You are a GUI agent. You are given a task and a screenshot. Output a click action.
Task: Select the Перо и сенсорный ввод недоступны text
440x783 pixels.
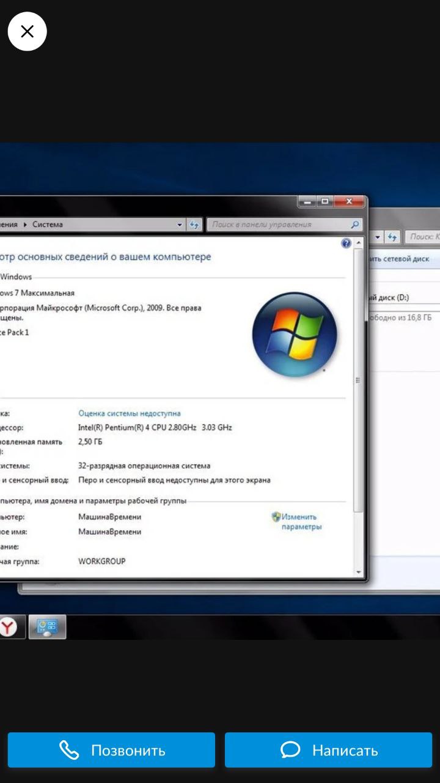(x=174, y=480)
